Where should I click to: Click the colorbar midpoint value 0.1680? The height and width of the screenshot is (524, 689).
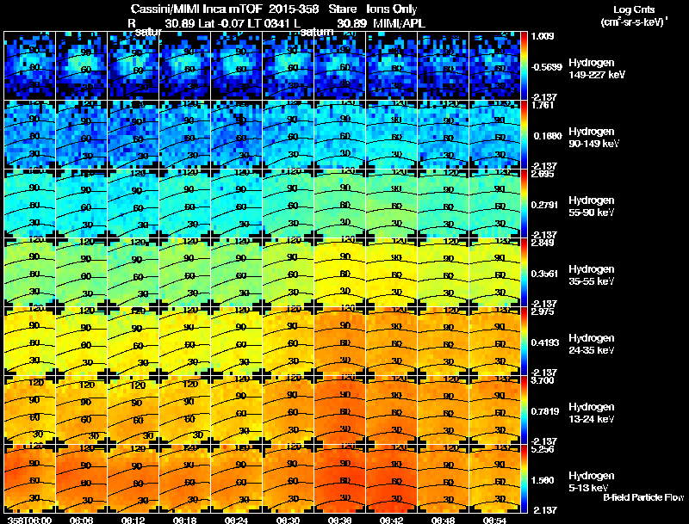coord(548,136)
